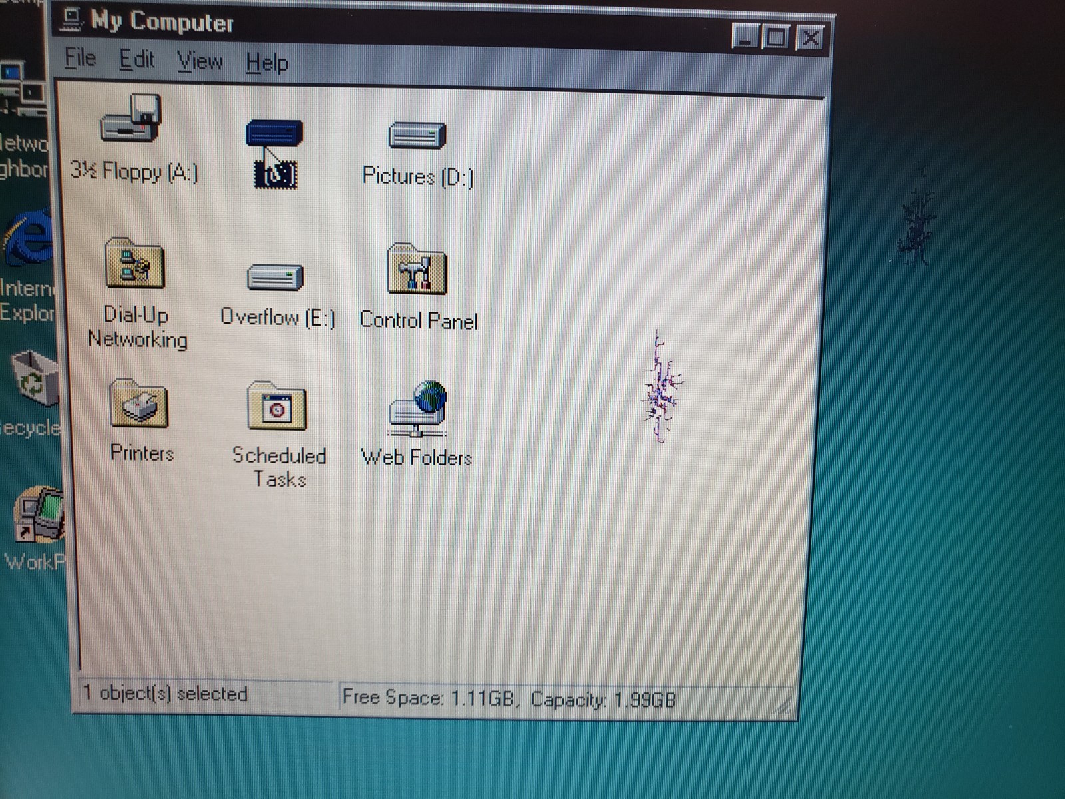The height and width of the screenshot is (799, 1065).
Task: Click the Internet Explorer desktop icon
Action: [x=28, y=238]
